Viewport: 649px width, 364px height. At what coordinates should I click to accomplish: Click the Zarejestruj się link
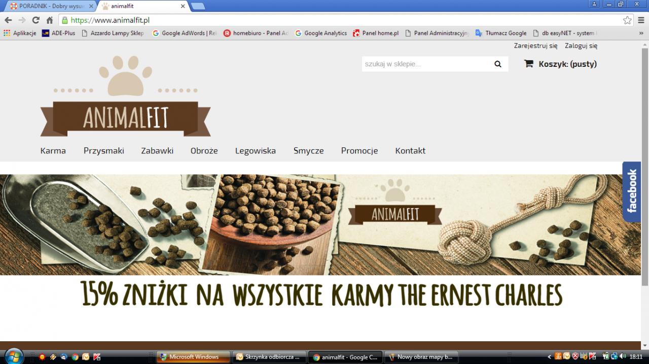point(535,46)
